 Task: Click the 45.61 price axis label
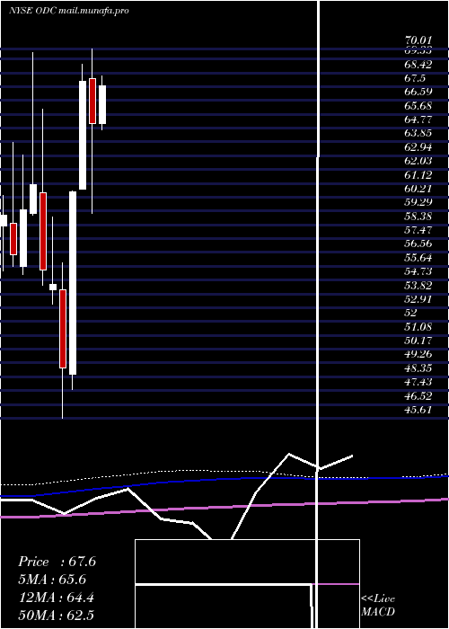pos(418,410)
